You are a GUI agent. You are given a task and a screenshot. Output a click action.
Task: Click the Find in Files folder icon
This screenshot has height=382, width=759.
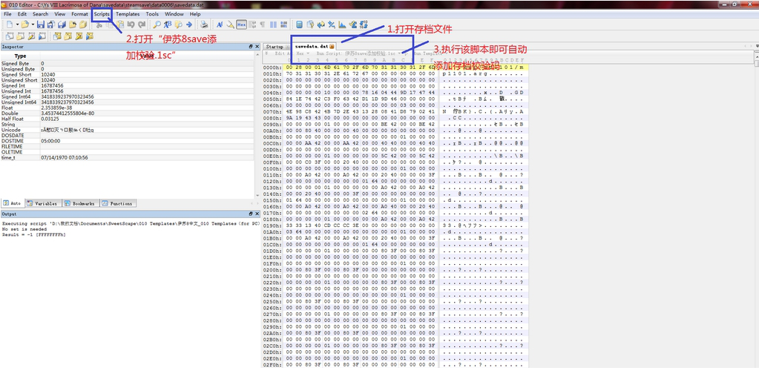click(x=179, y=24)
